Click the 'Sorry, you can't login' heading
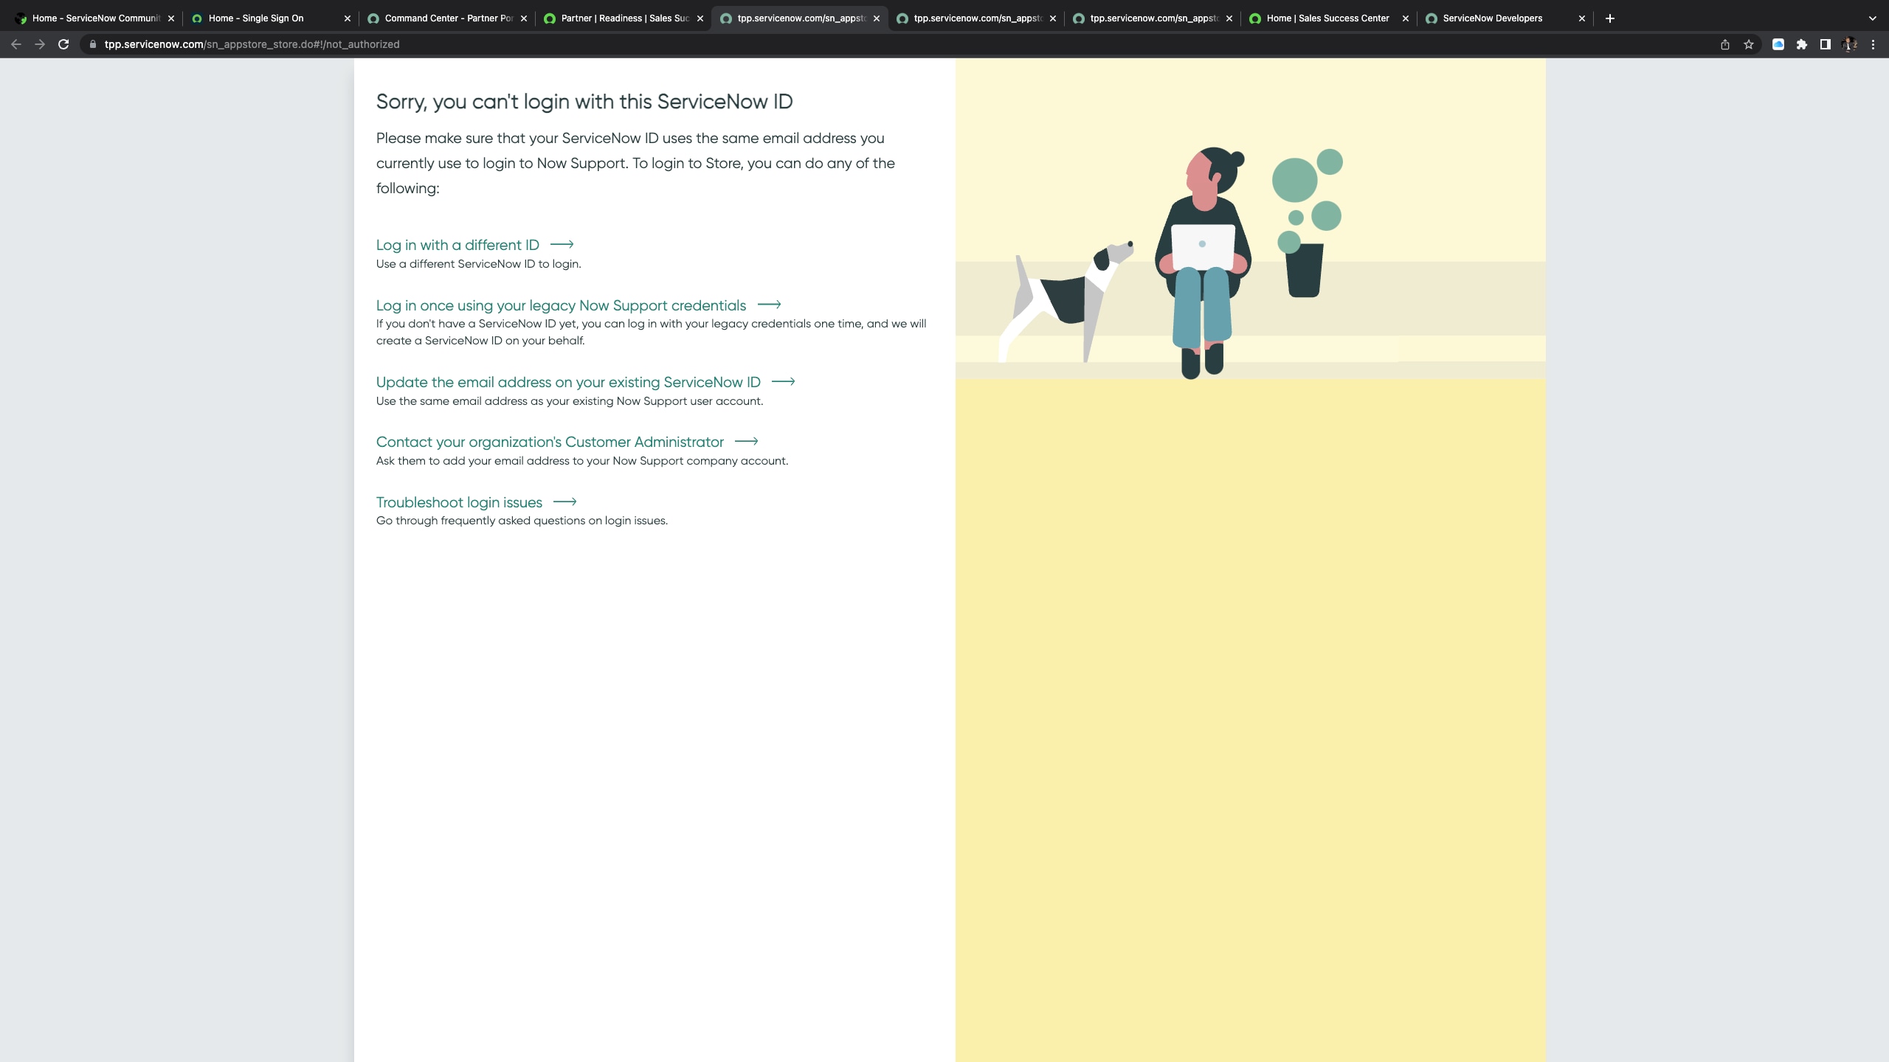Viewport: 1889px width, 1062px height. 584,102
